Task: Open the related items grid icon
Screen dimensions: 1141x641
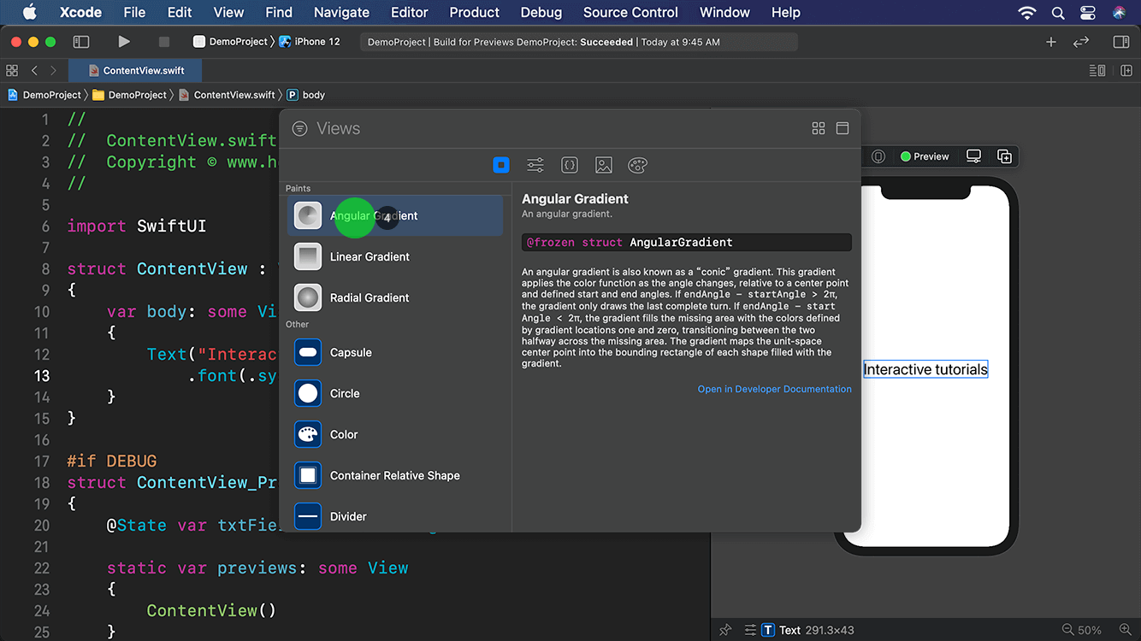Action: tap(12, 71)
